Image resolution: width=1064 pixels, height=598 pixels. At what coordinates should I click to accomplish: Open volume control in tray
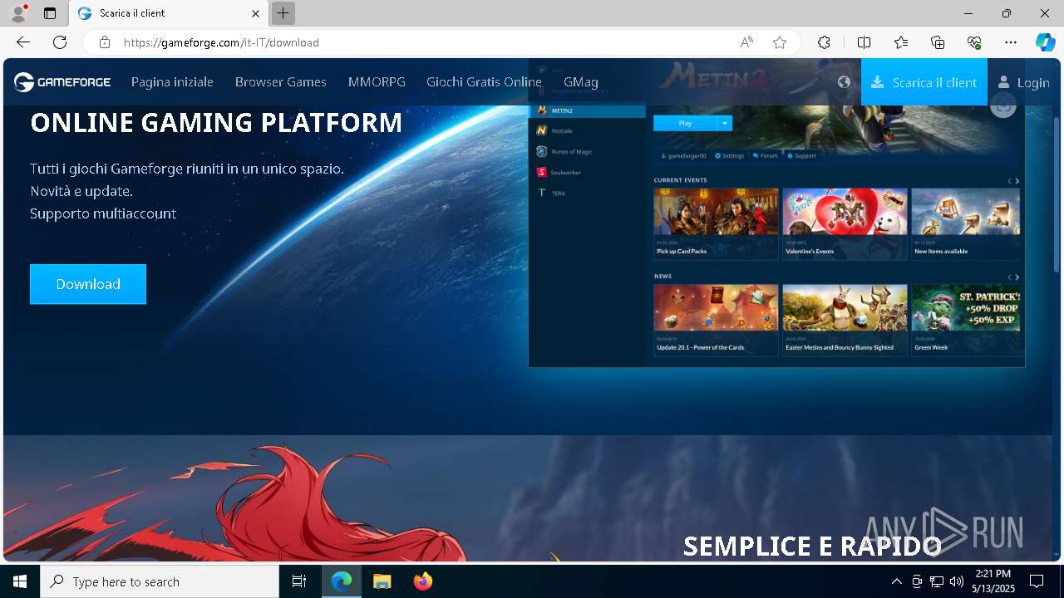tap(957, 581)
